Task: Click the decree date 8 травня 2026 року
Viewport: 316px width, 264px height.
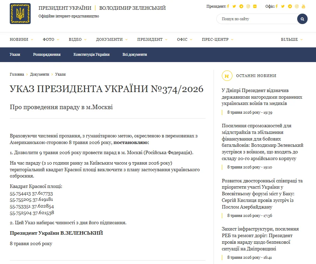Action: pos(31,244)
